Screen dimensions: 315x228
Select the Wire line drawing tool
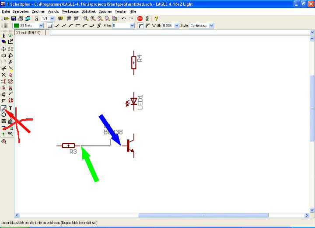[x=3, y=108]
